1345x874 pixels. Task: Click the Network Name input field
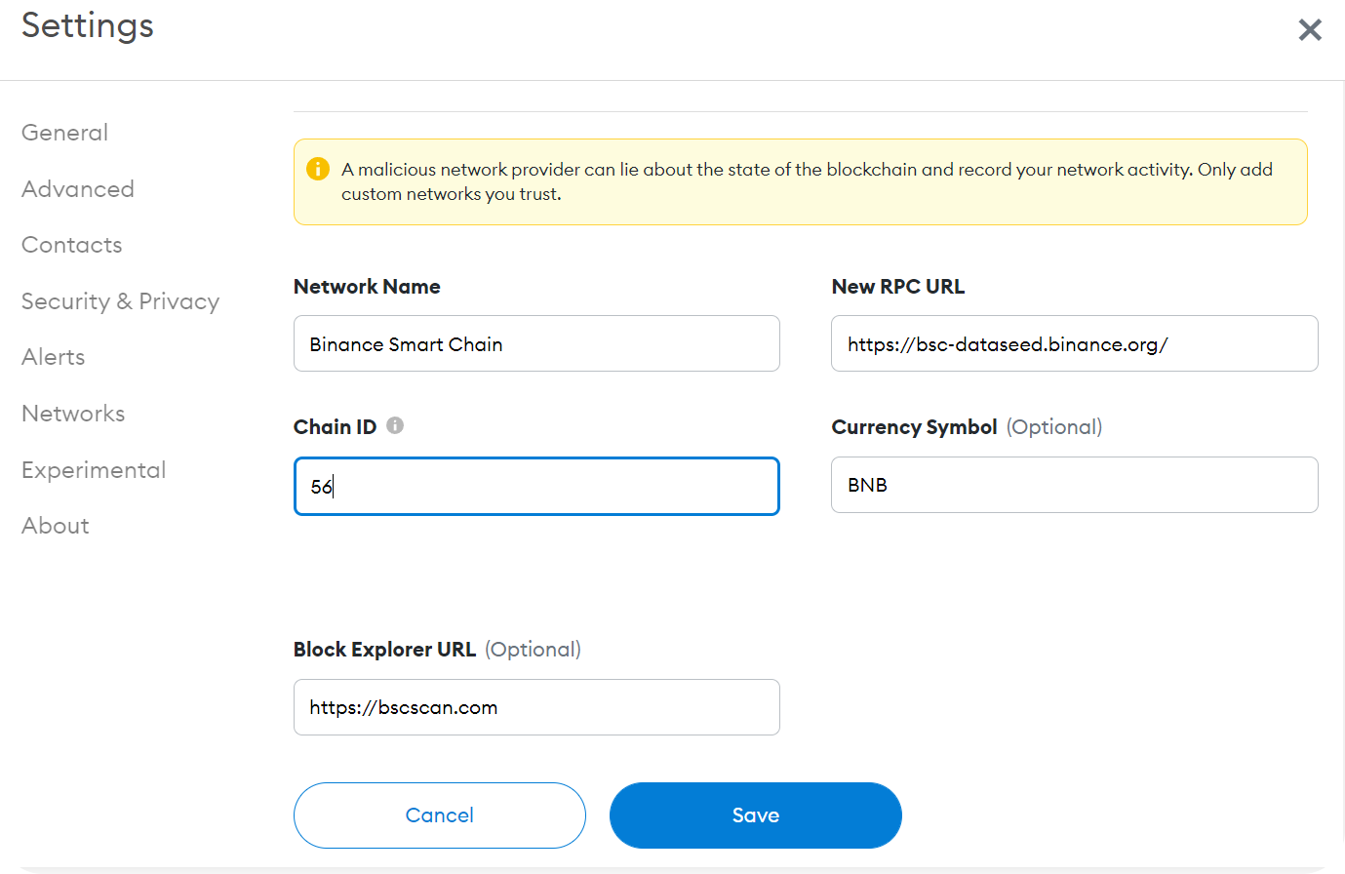point(536,343)
